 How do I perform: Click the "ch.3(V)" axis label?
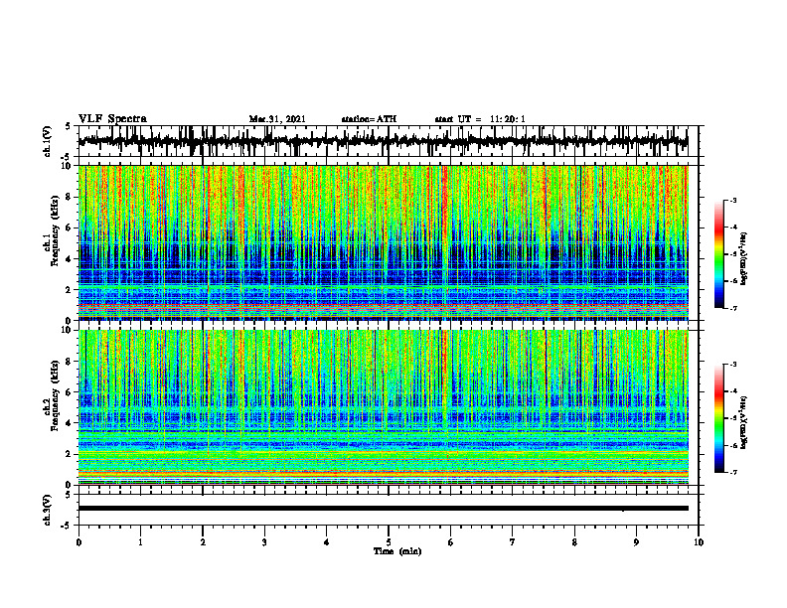point(48,510)
